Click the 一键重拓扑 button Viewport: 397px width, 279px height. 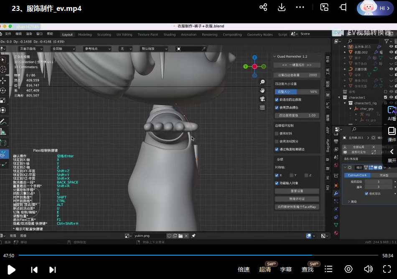297,66
